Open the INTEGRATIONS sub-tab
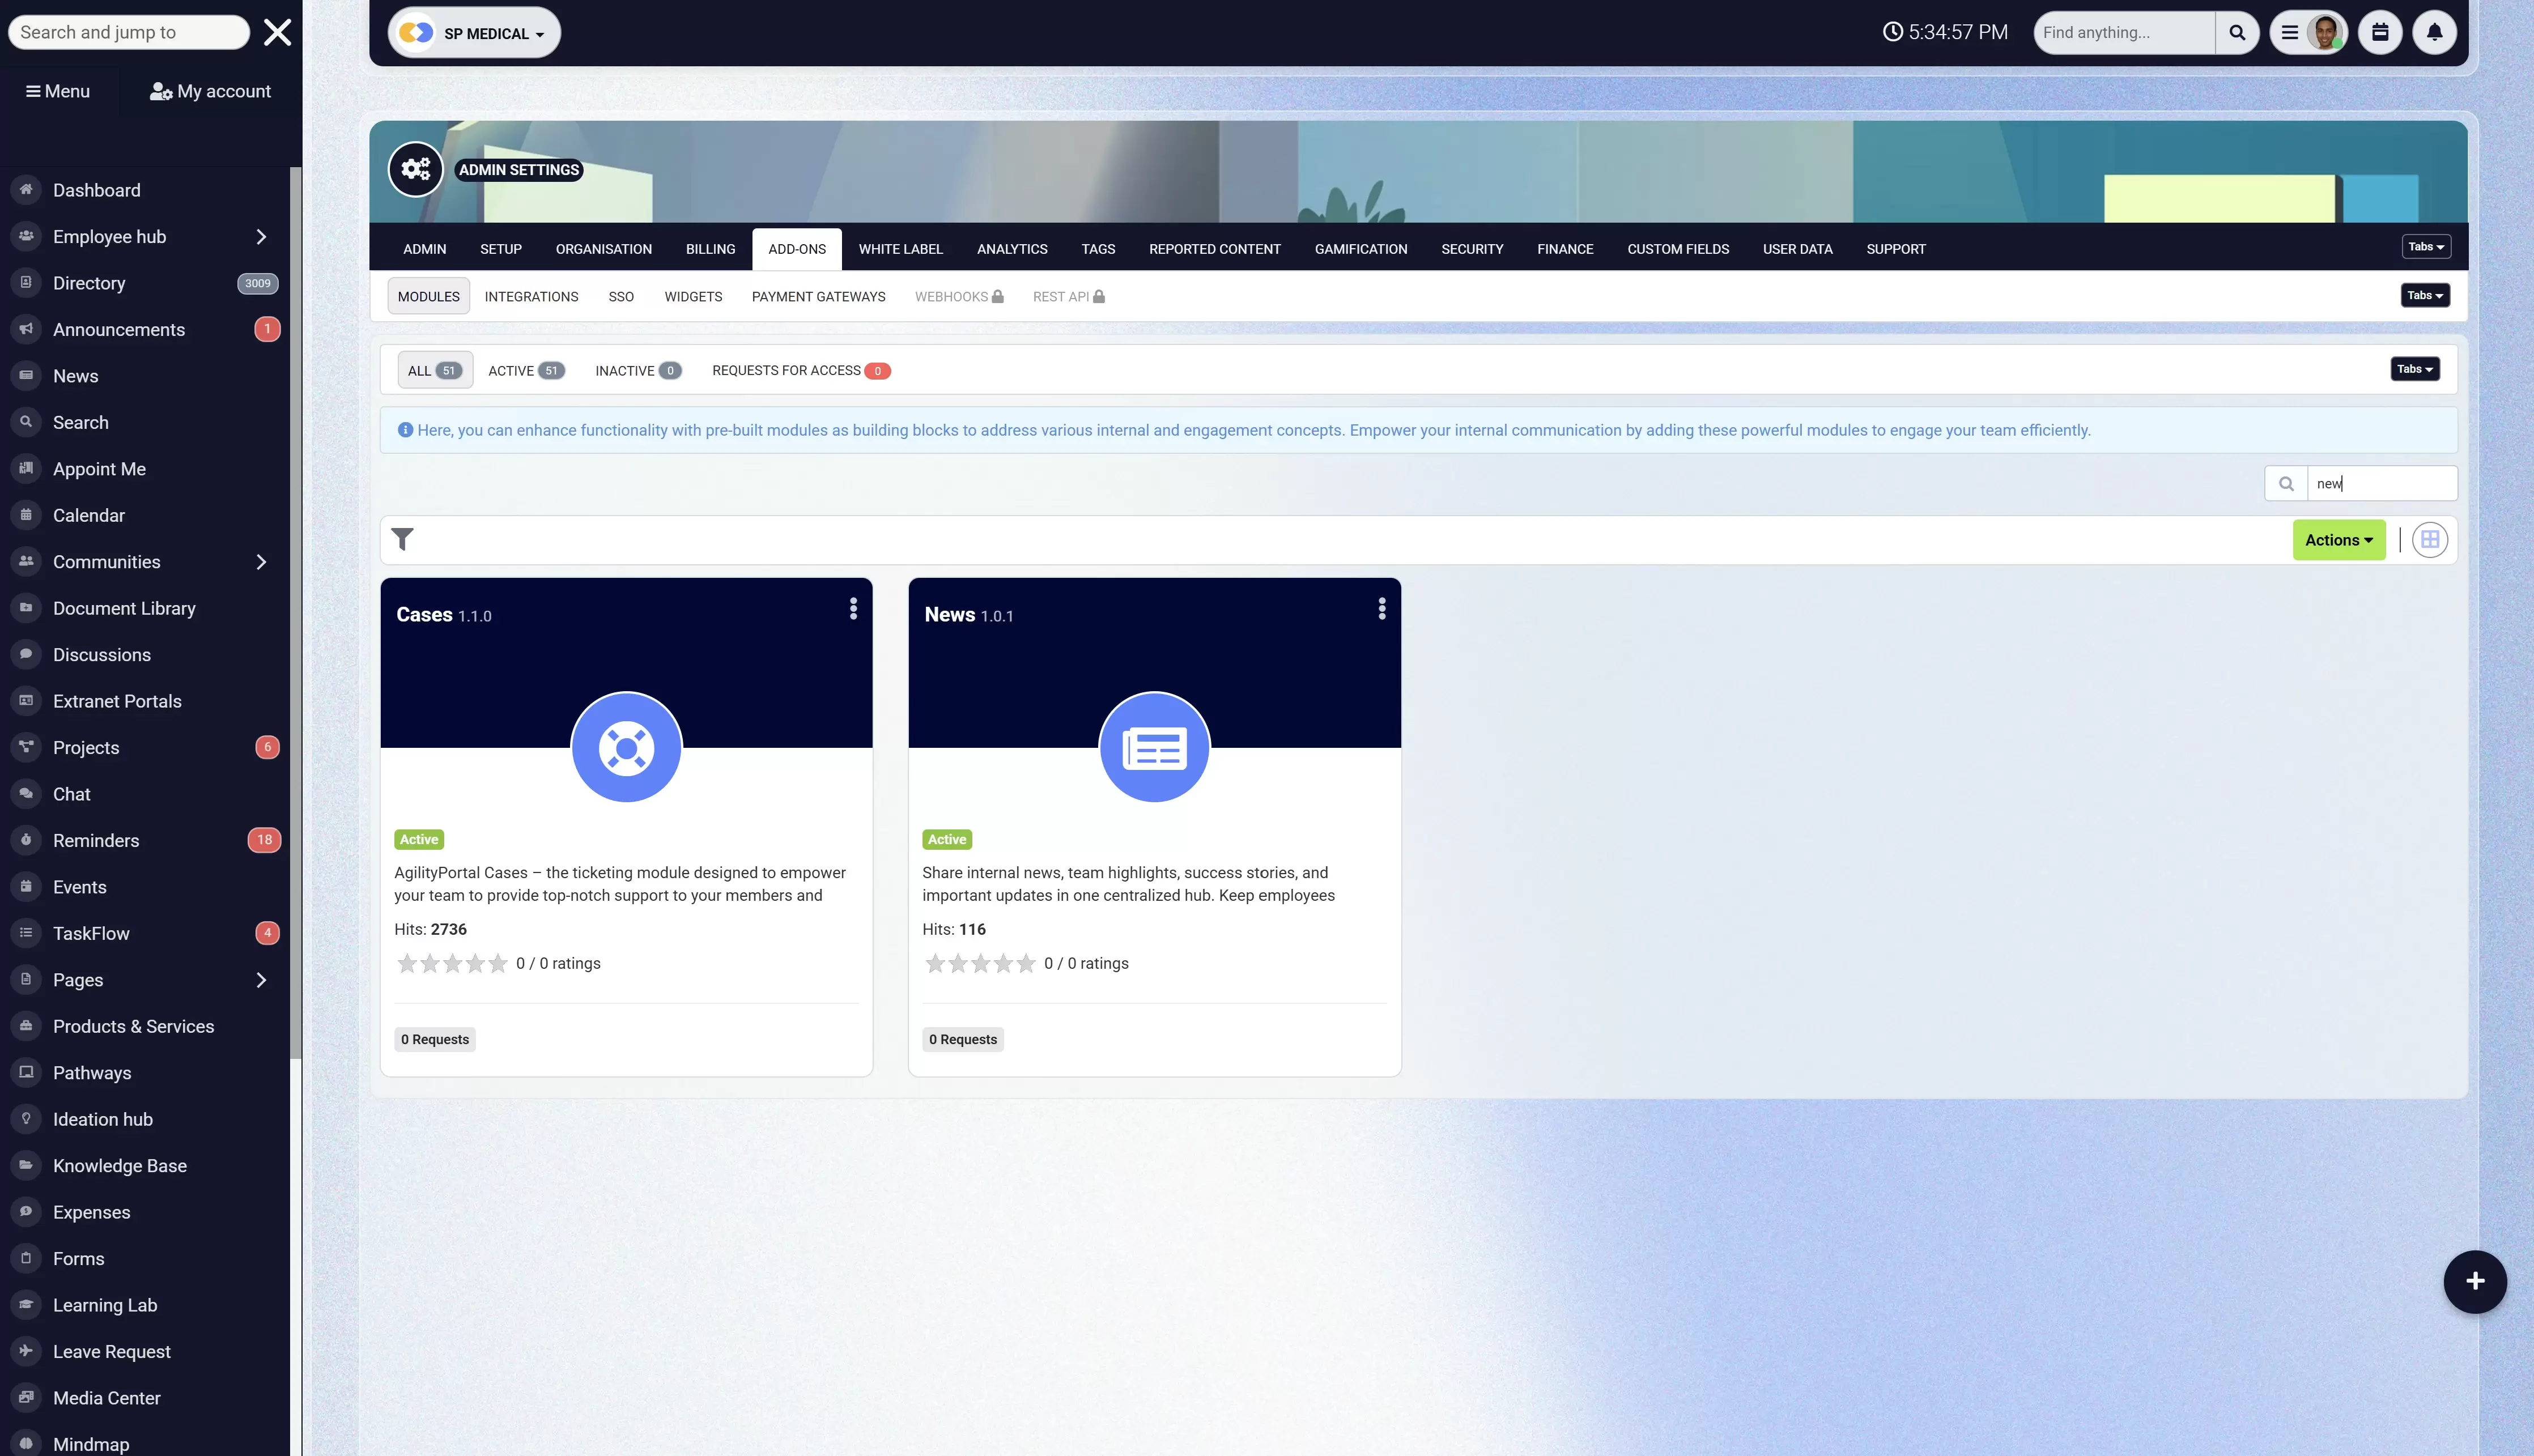 coord(531,297)
